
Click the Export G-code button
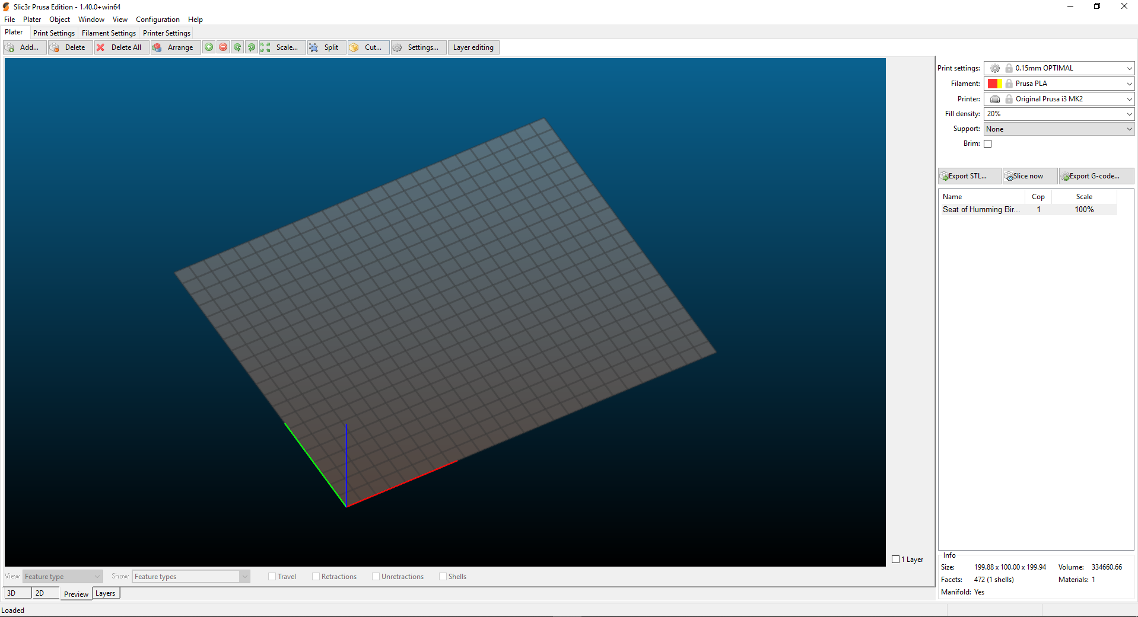pos(1095,175)
